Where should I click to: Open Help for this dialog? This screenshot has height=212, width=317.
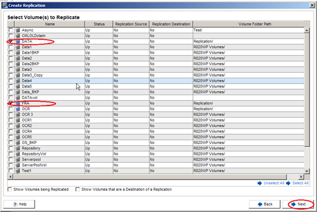point(19,204)
